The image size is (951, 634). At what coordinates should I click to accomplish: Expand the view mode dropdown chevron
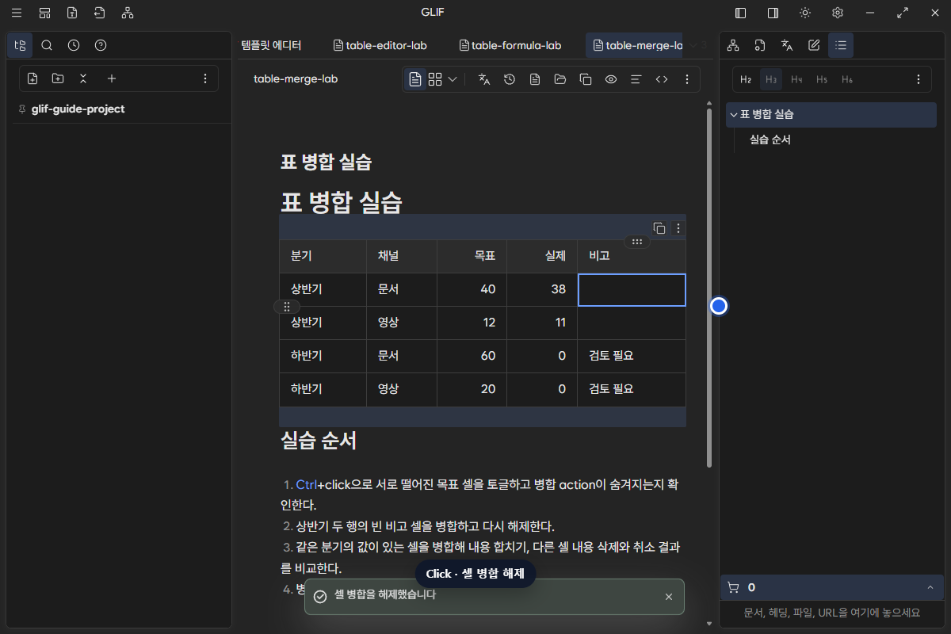pyautogui.click(x=453, y=79)
